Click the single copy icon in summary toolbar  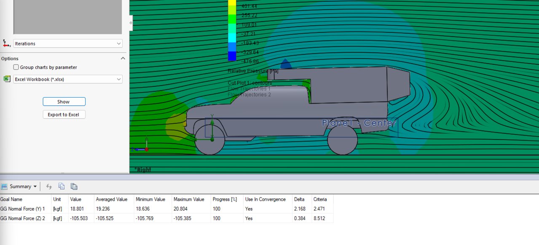pyautogui.click(x=62, y=186)
